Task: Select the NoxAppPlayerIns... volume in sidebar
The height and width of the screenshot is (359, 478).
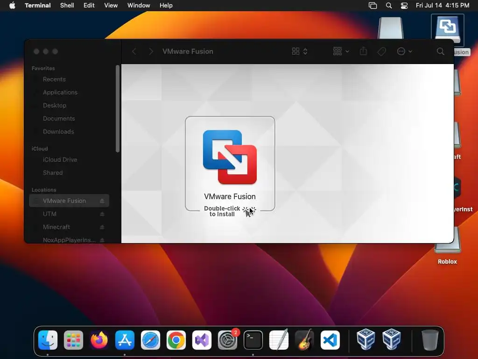Action: tap(69, 240)
